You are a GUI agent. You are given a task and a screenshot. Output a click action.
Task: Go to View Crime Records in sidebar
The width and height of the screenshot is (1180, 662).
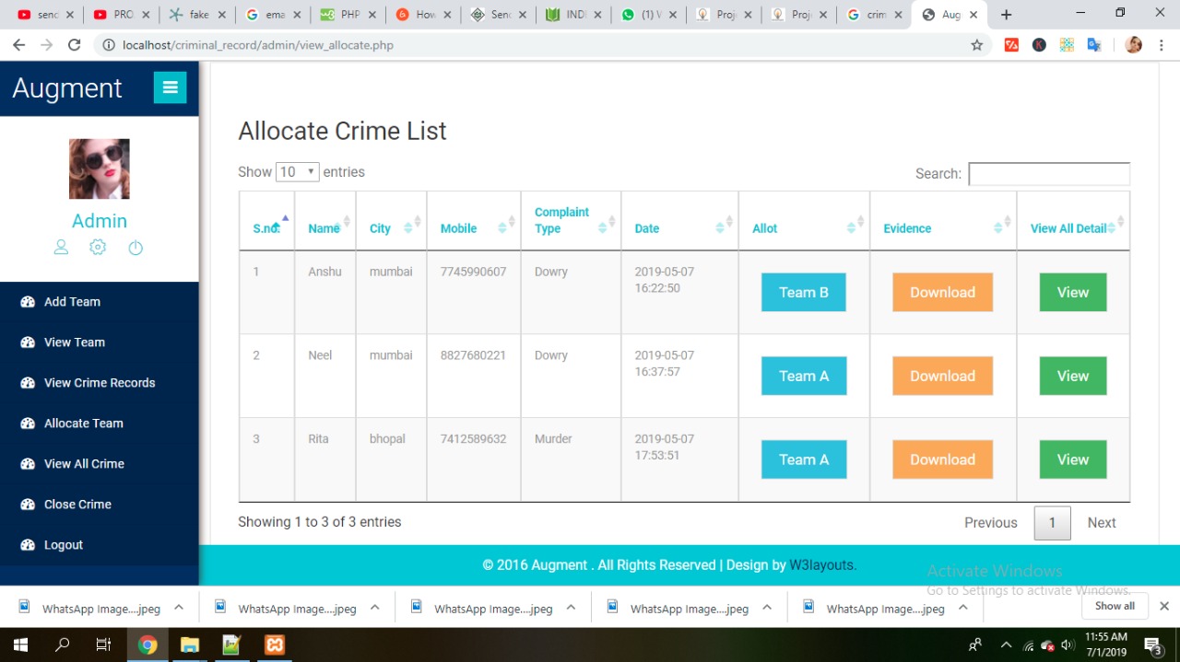pos(100,383)
